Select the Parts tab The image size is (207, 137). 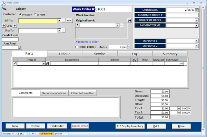[29, 54]
